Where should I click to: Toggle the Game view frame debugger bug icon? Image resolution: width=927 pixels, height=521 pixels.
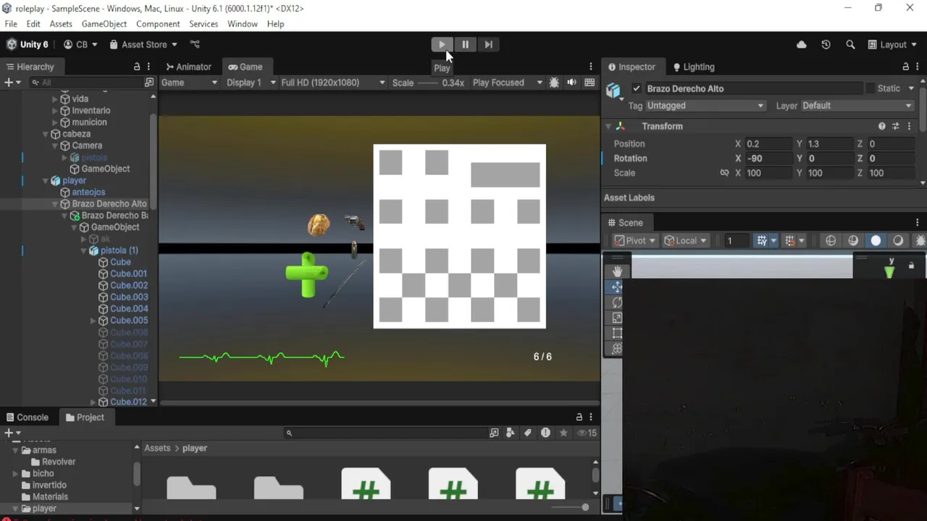554,82
